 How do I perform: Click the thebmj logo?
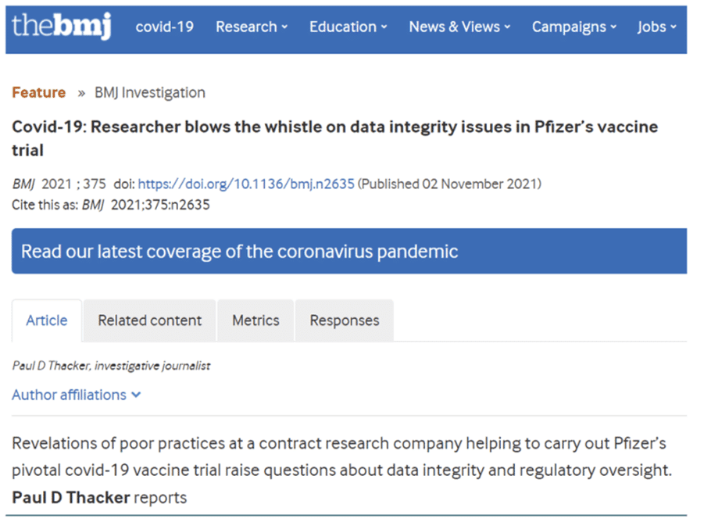tap(62, 26)
